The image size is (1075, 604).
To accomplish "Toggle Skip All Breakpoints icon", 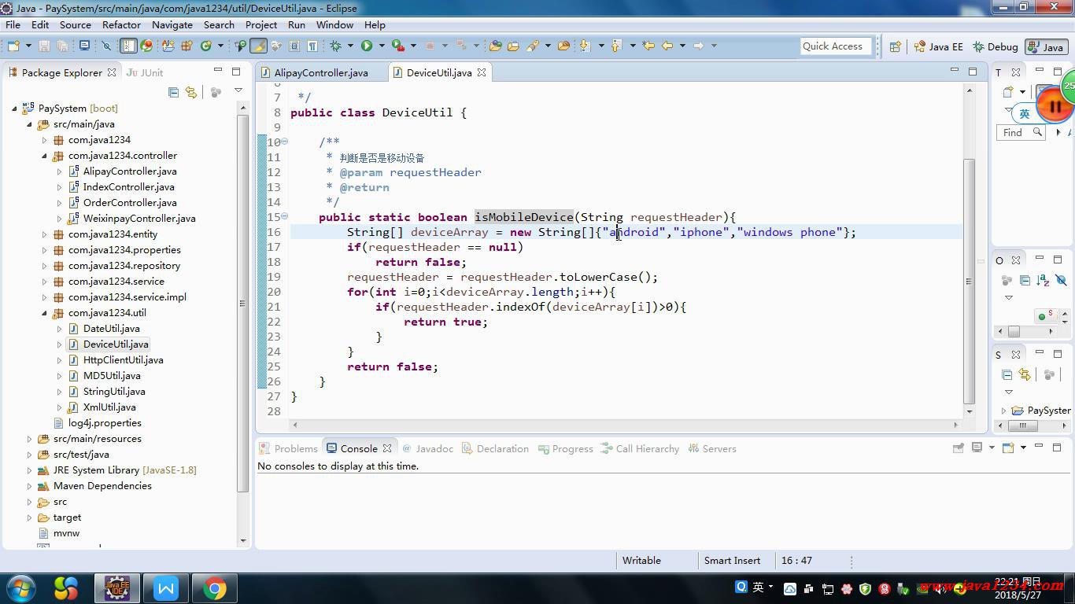I will (x=106, y=46).
